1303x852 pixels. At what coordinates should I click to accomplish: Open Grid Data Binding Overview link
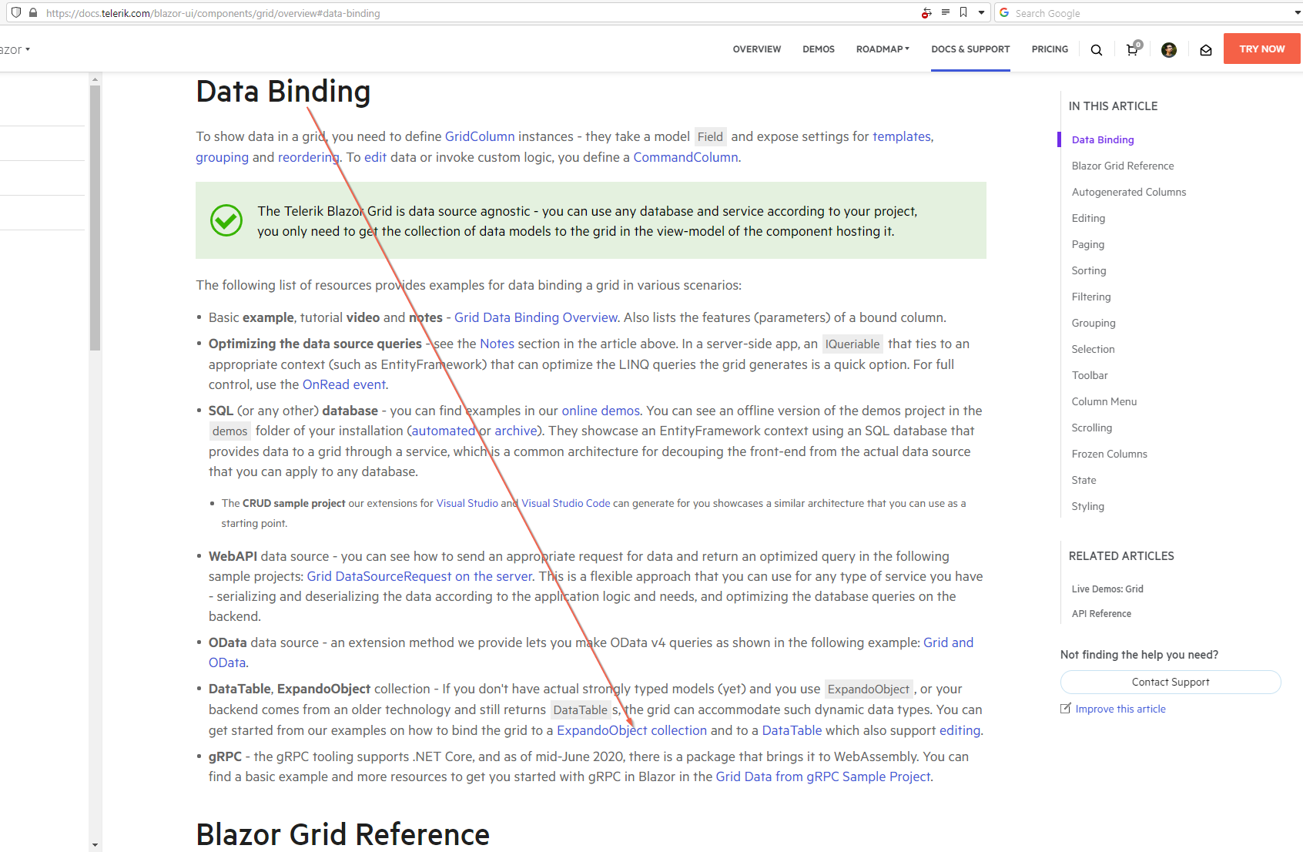(536, 317)
